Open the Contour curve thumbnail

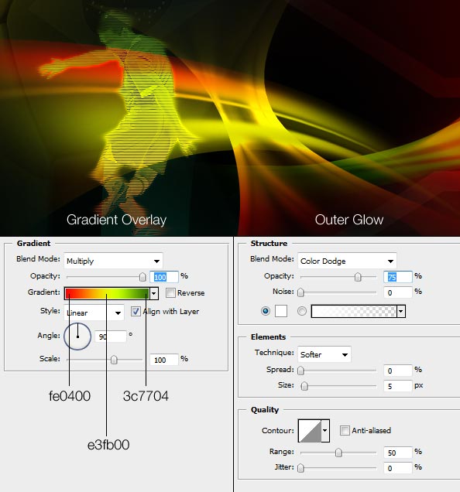point(310,430)
